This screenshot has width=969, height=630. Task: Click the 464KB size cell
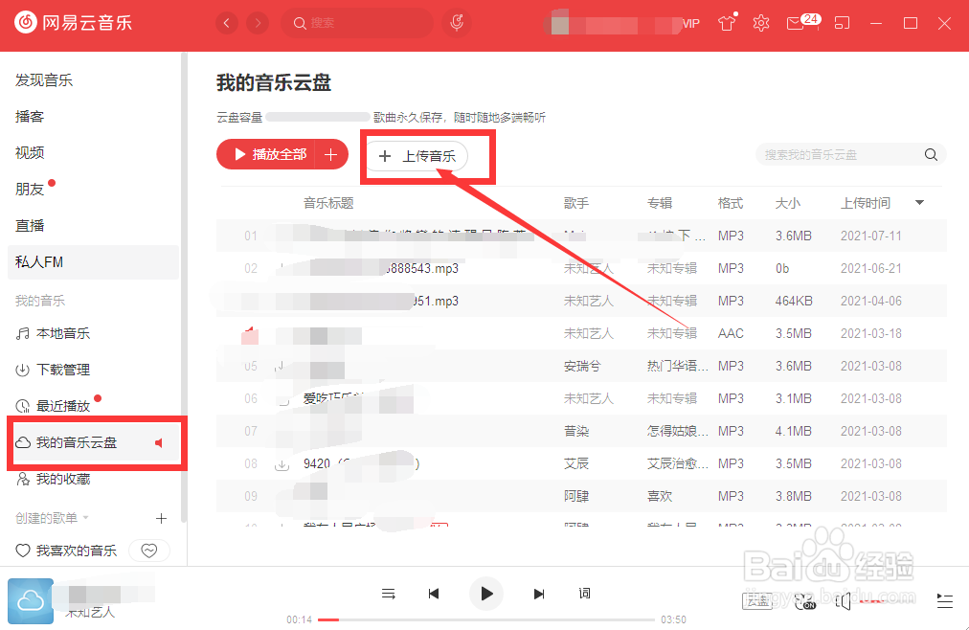tap(794, 301)
